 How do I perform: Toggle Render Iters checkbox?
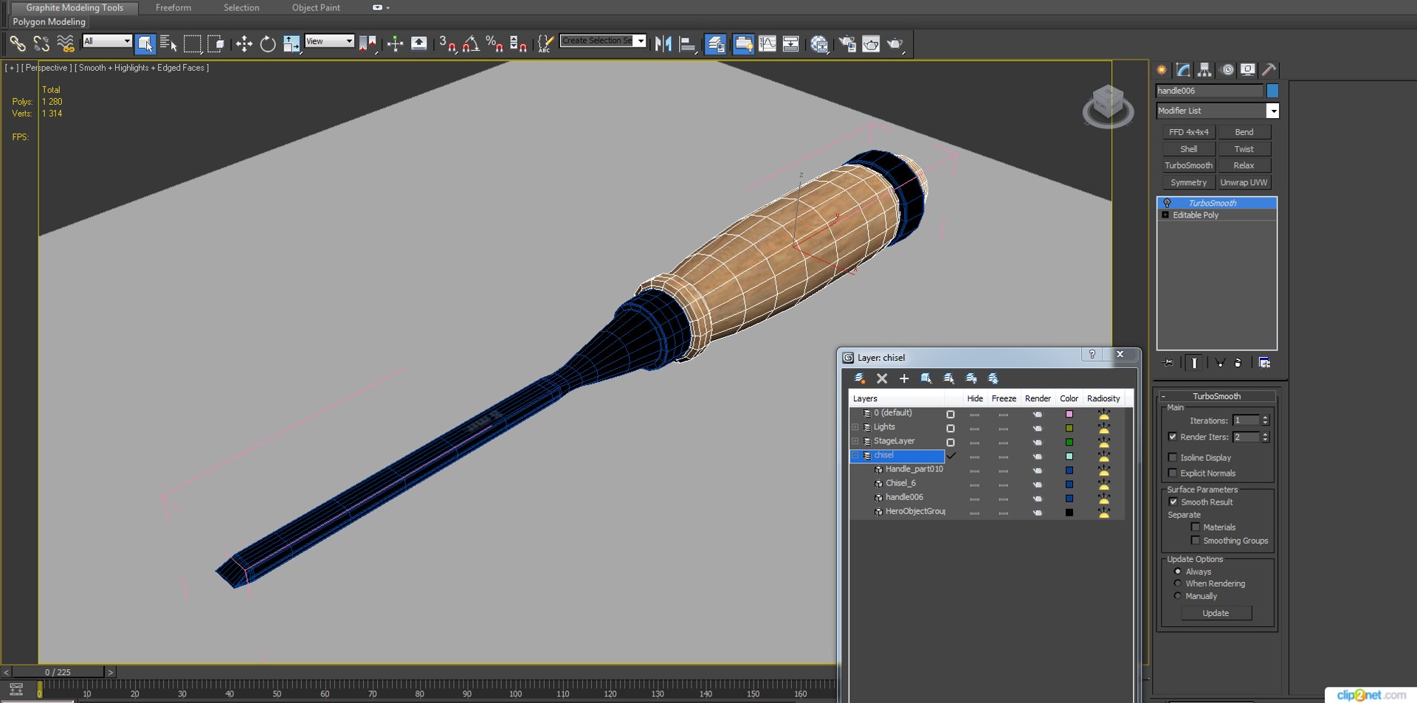(1173, 437)
